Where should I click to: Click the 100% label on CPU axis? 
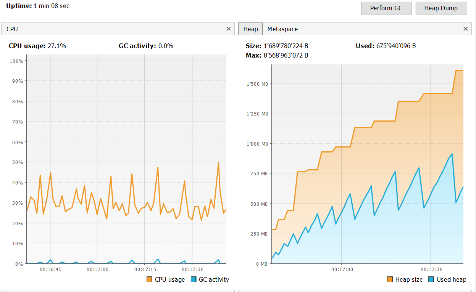16,61
